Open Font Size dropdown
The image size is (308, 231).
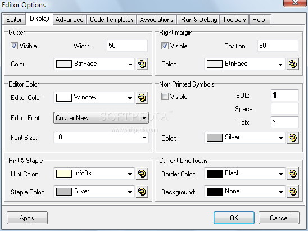pyautogui.click(x=144, y=137)
